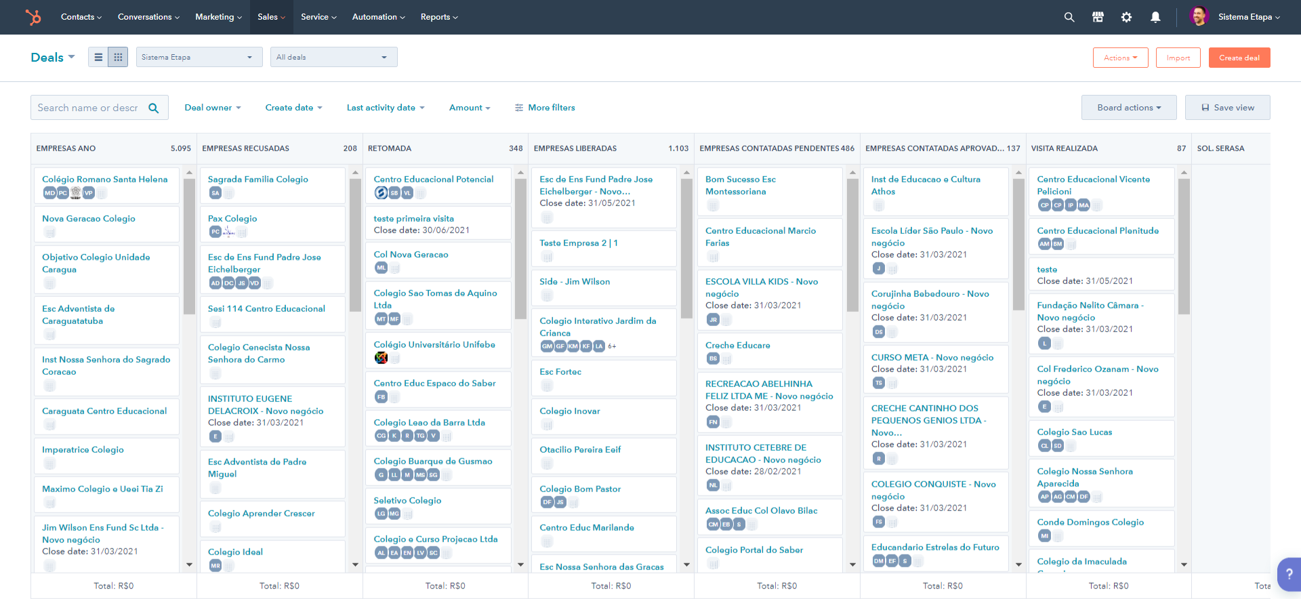The height and width of the screenshot is (599, 1301).
Task: Click the user avatar photo
Action: (1199, 16)
